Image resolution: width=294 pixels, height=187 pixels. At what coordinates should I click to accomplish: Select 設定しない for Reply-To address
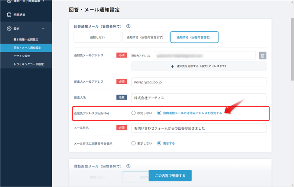click(x=133, y=113)
